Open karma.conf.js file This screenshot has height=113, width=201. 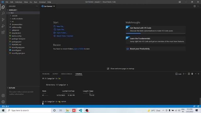(x=17, y=36)
